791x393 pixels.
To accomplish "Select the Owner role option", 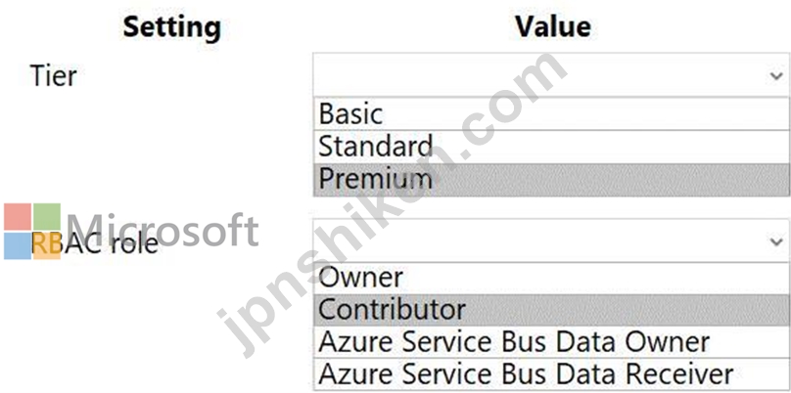I will tap(551, 278).
